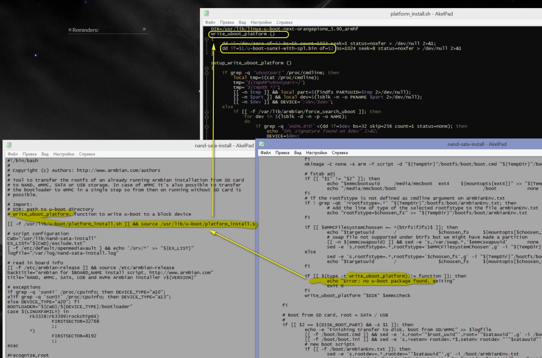This screenshot has width=542, height=358.
Task: Click the 'mkimage -C none -A arm' line
Action: pyautogui.click(x=423, y=164)
